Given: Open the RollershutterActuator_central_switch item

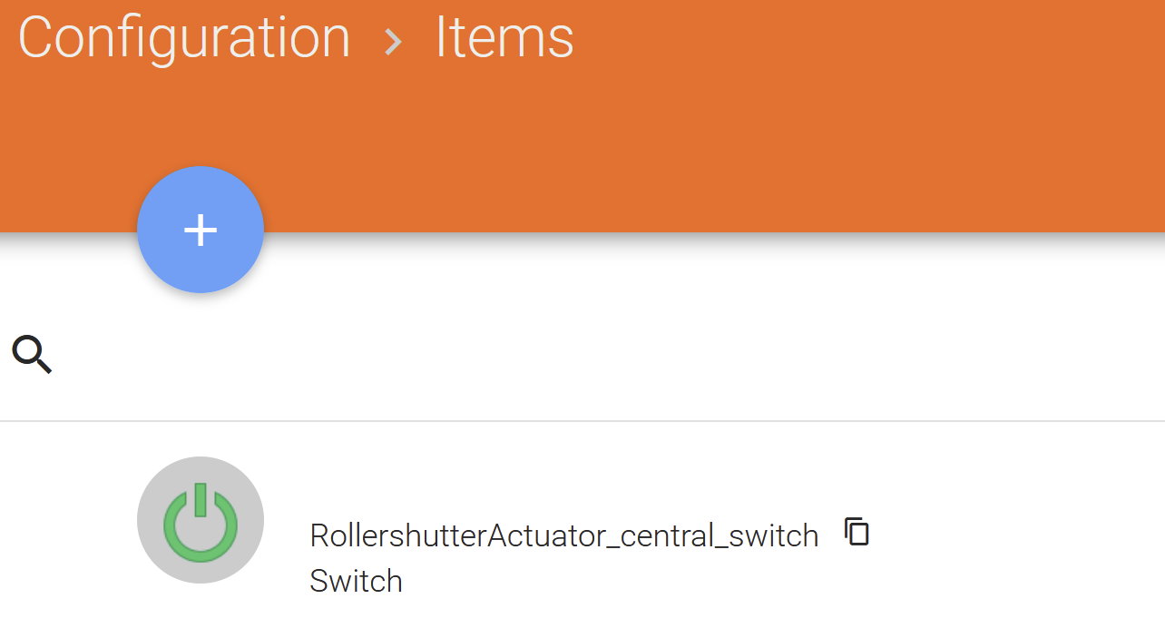Looking at the screenshot, I should click(563, 535).
